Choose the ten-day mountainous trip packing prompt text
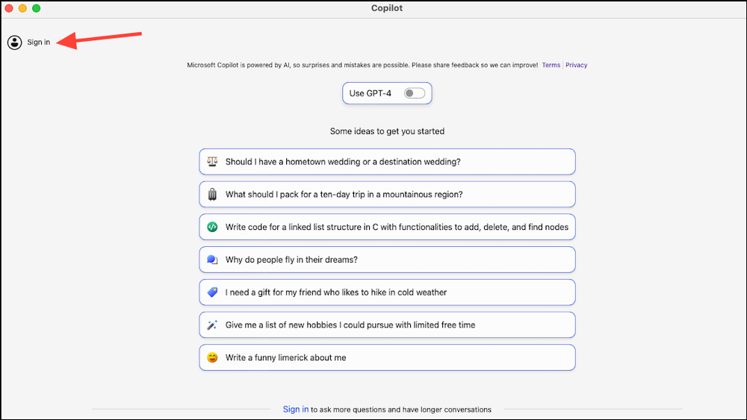This screenshot has width=747, height=420. point(344,194)
